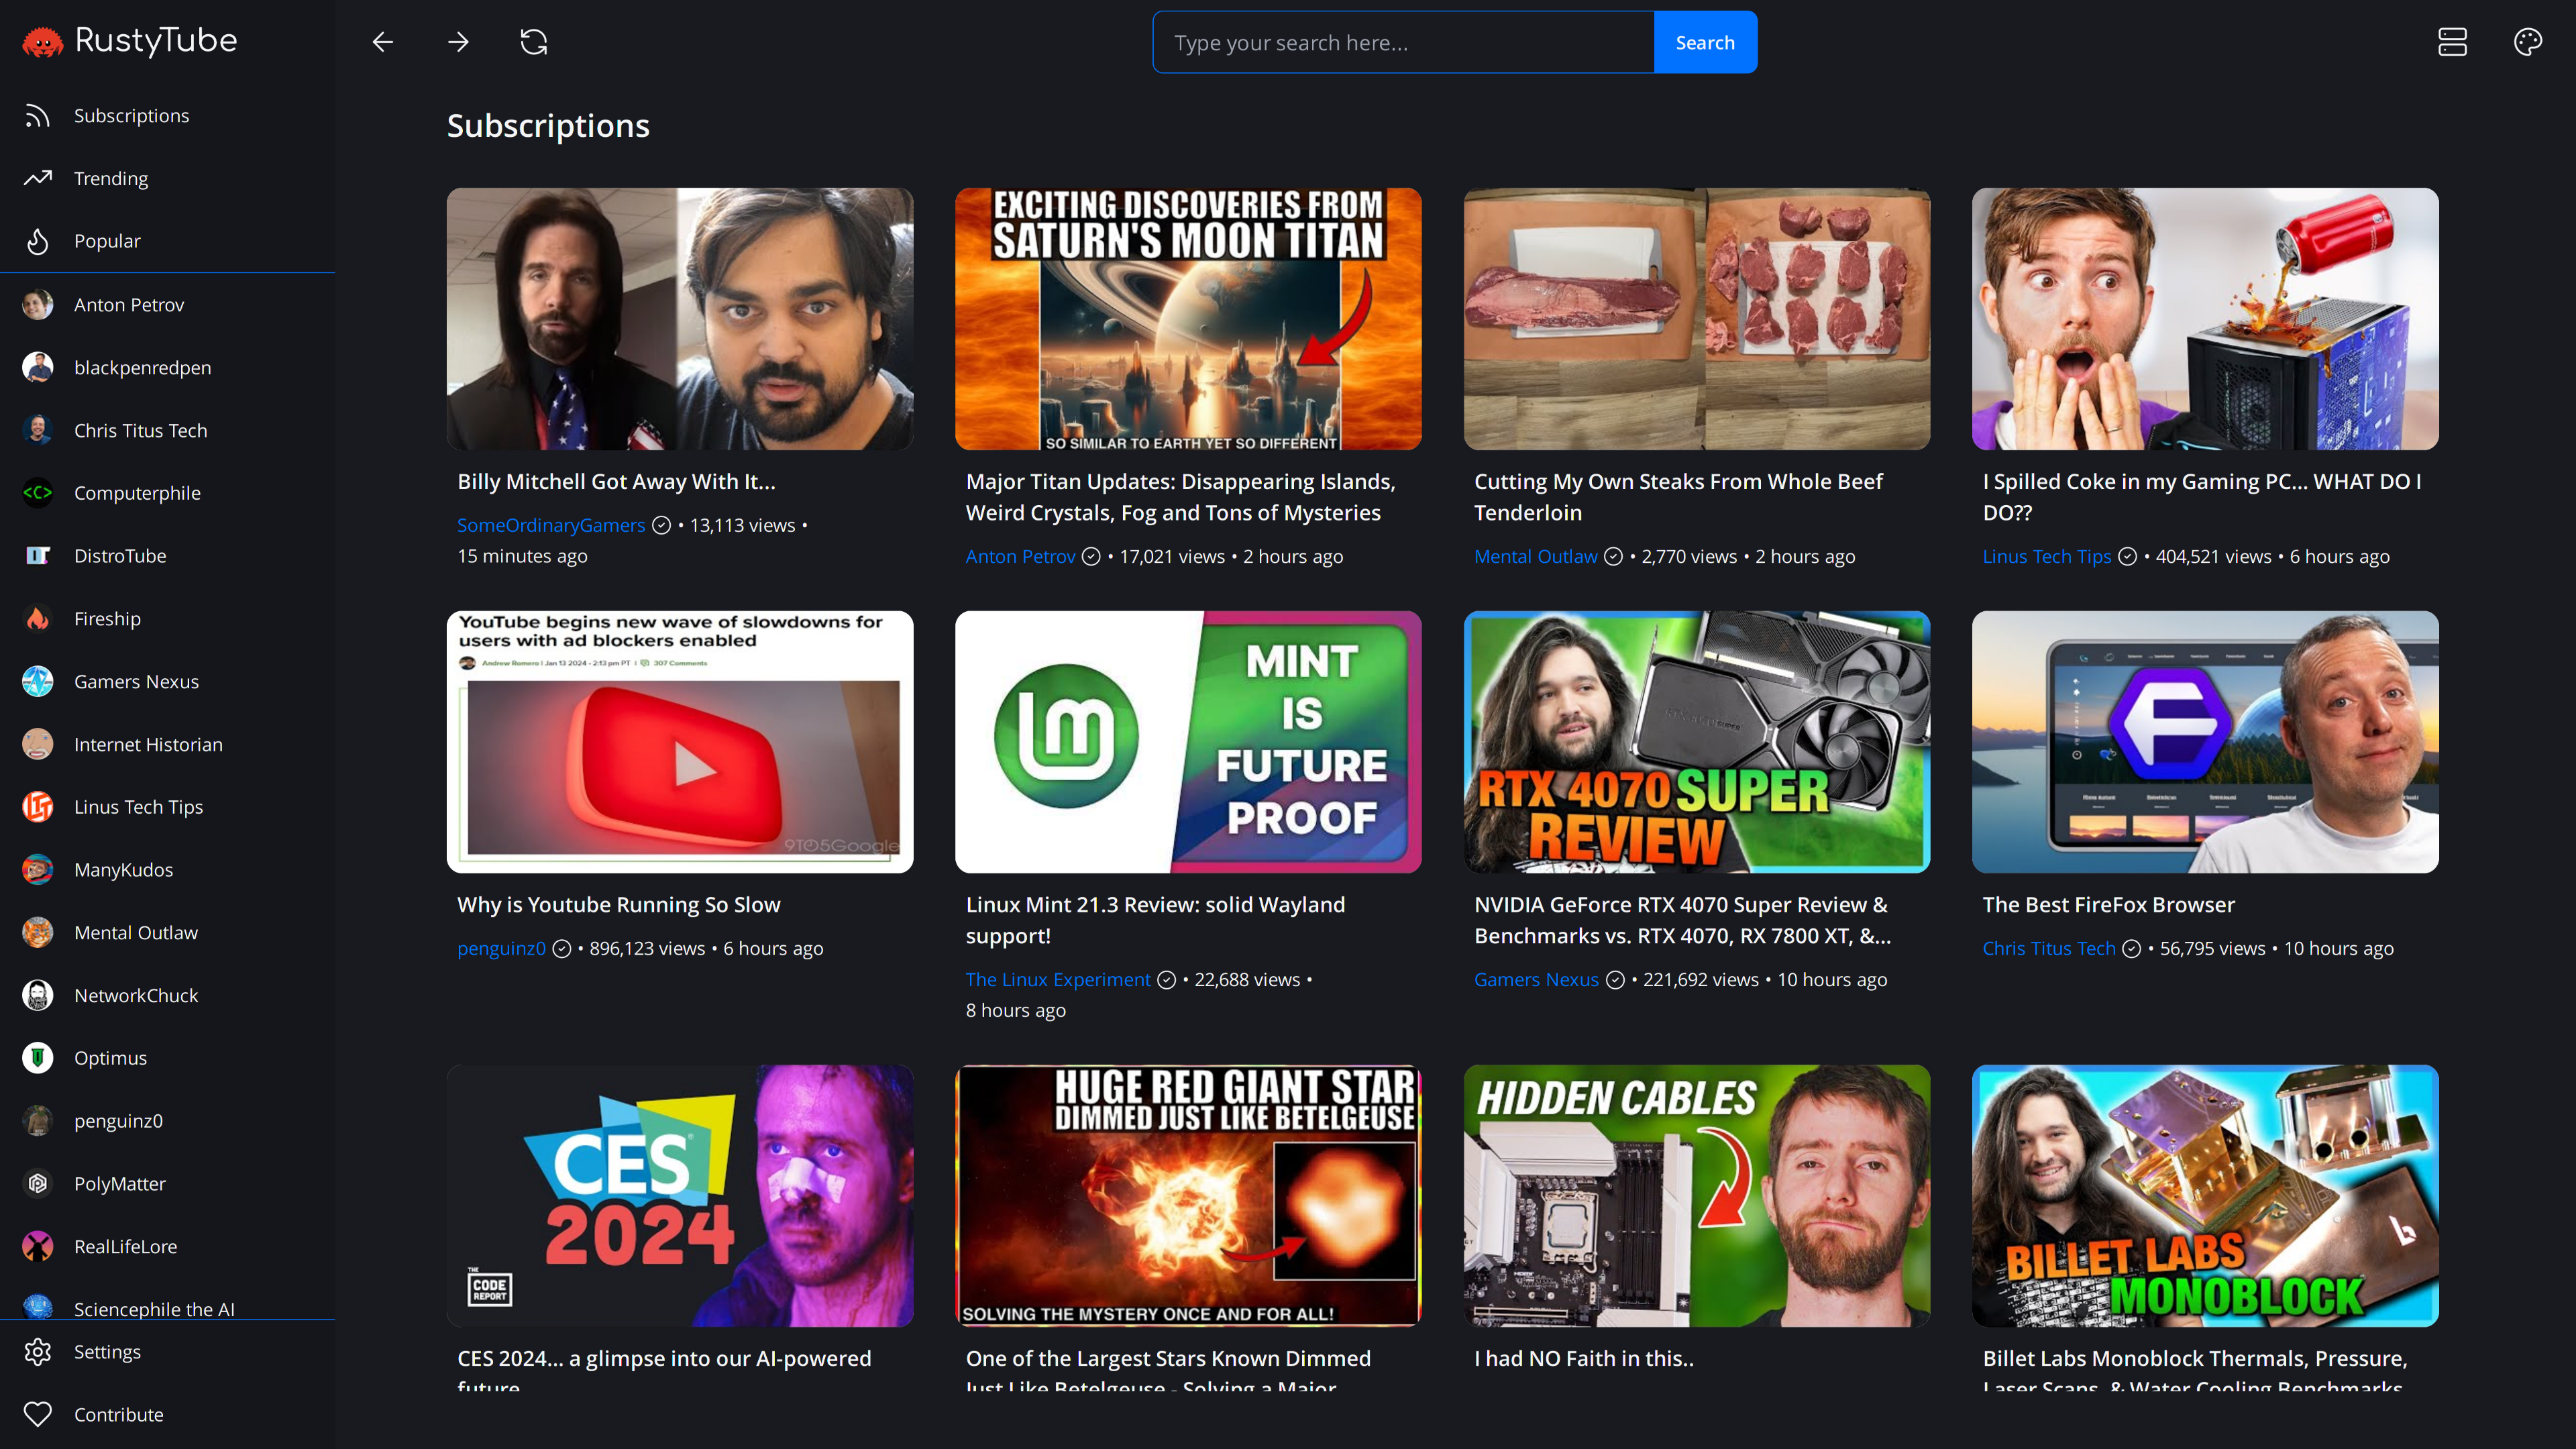2576x1449 pixels.
Task: Click title 'The Best FireFox Browser'
Action: coord(2108,905)
